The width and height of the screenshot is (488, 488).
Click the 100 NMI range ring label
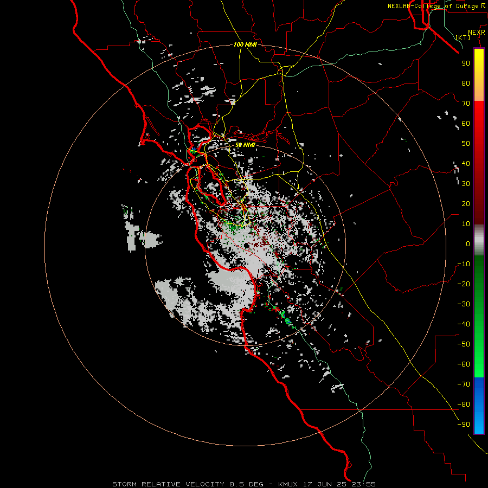click(x=245, y=44)
